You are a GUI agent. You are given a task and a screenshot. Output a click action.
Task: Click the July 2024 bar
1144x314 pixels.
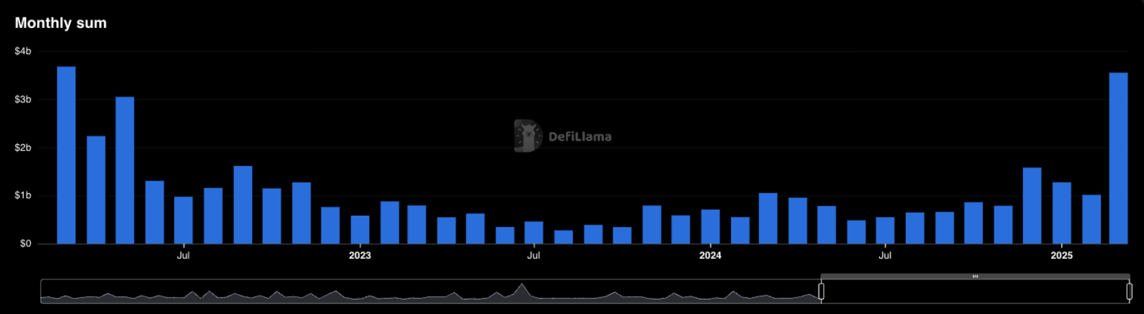(885, 230)
